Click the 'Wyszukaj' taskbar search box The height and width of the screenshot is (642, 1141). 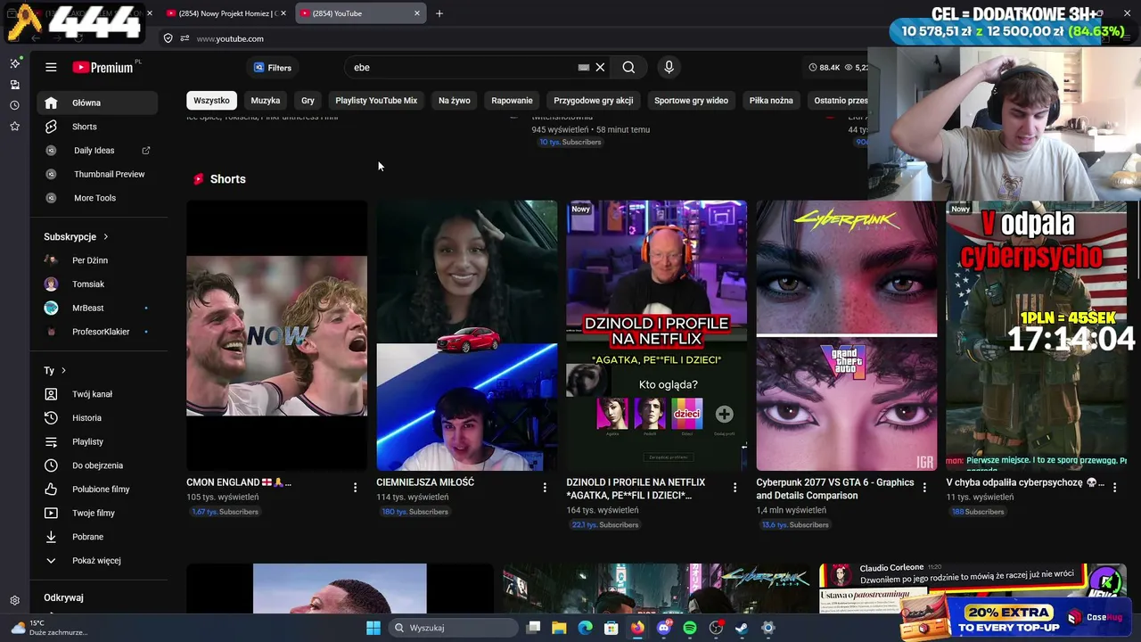click(452, 628)
